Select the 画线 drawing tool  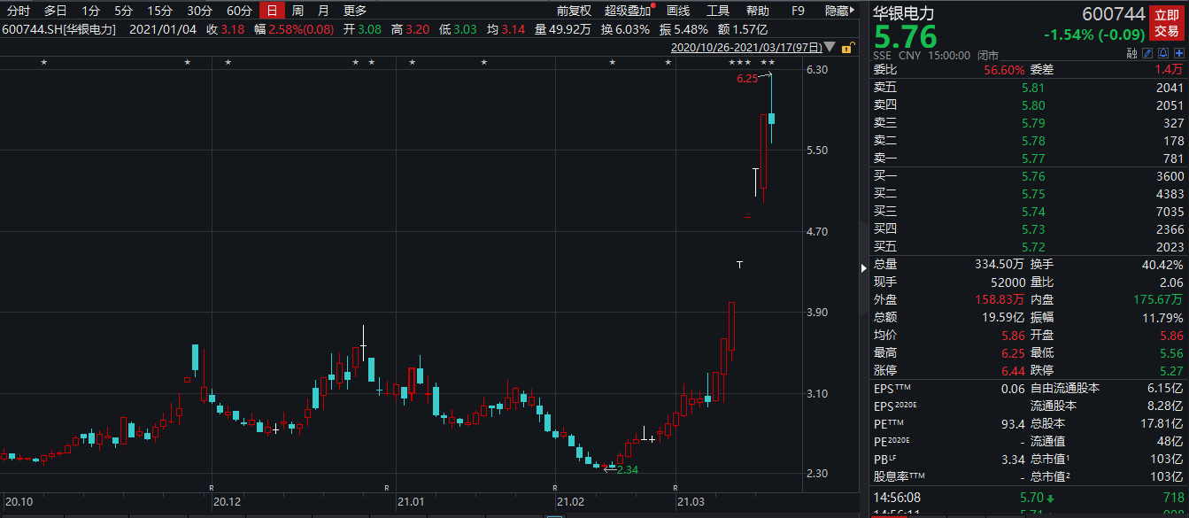pyautogui.click(x=678, y=11)
